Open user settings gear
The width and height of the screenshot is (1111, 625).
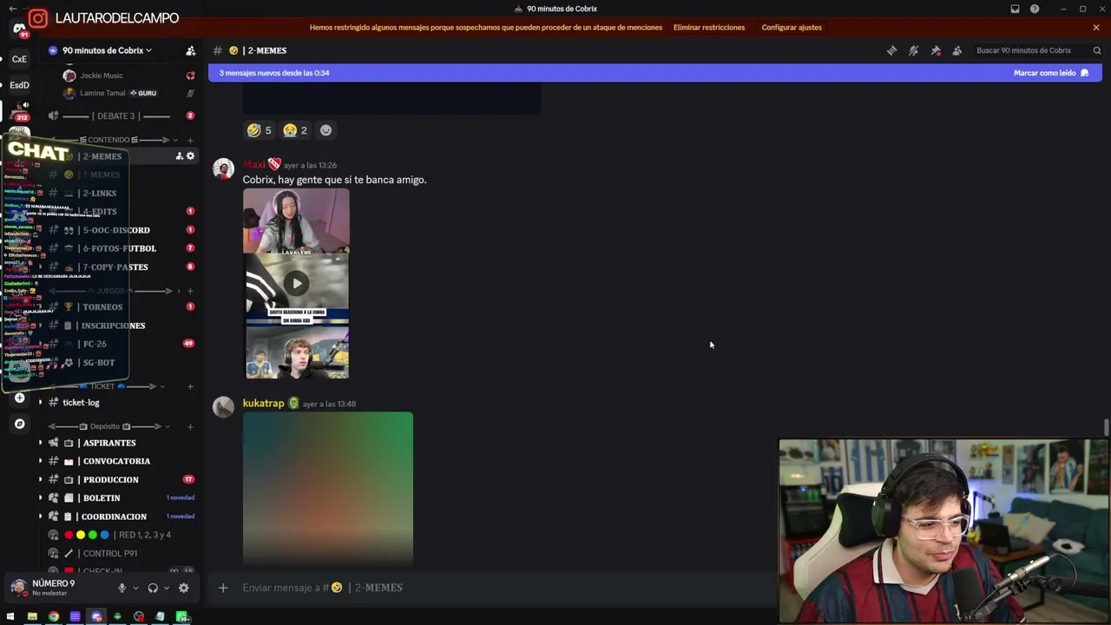pyautogui.click(x=183, y=588)
